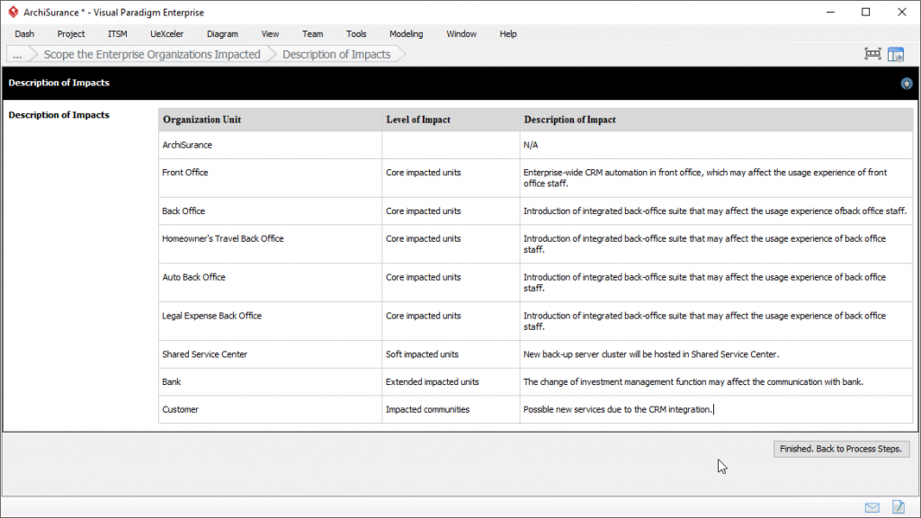
Task: Go to Scope the Enterprise Organizations Impacted breadcrumb
Action: point(152,55)
